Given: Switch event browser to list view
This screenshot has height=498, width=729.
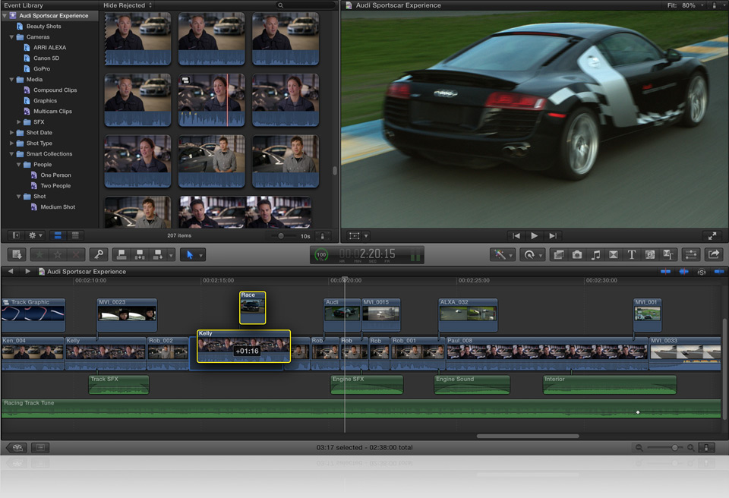Looking at the screenshot, I should point(75,236).
